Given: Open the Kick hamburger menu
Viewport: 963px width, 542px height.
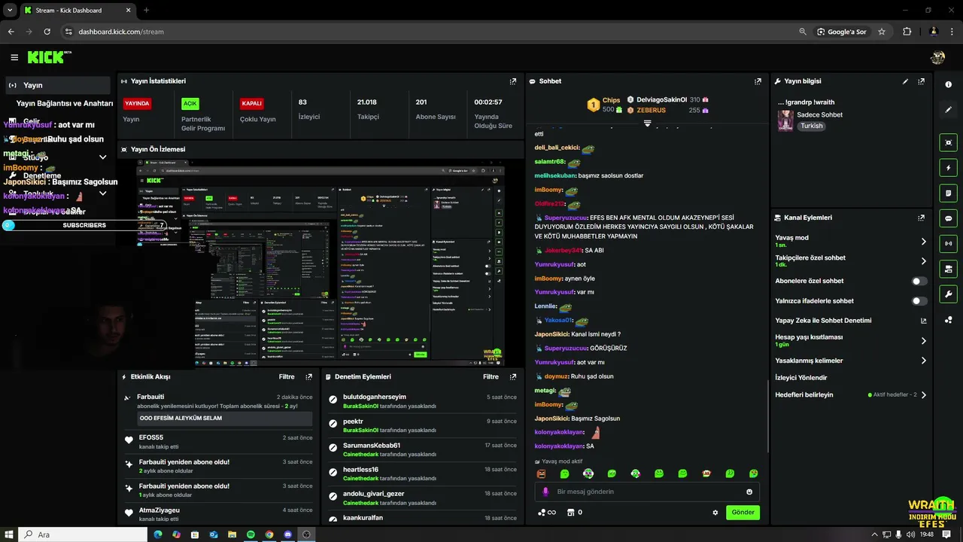Looking at the screenshot, I should (14, 57).
